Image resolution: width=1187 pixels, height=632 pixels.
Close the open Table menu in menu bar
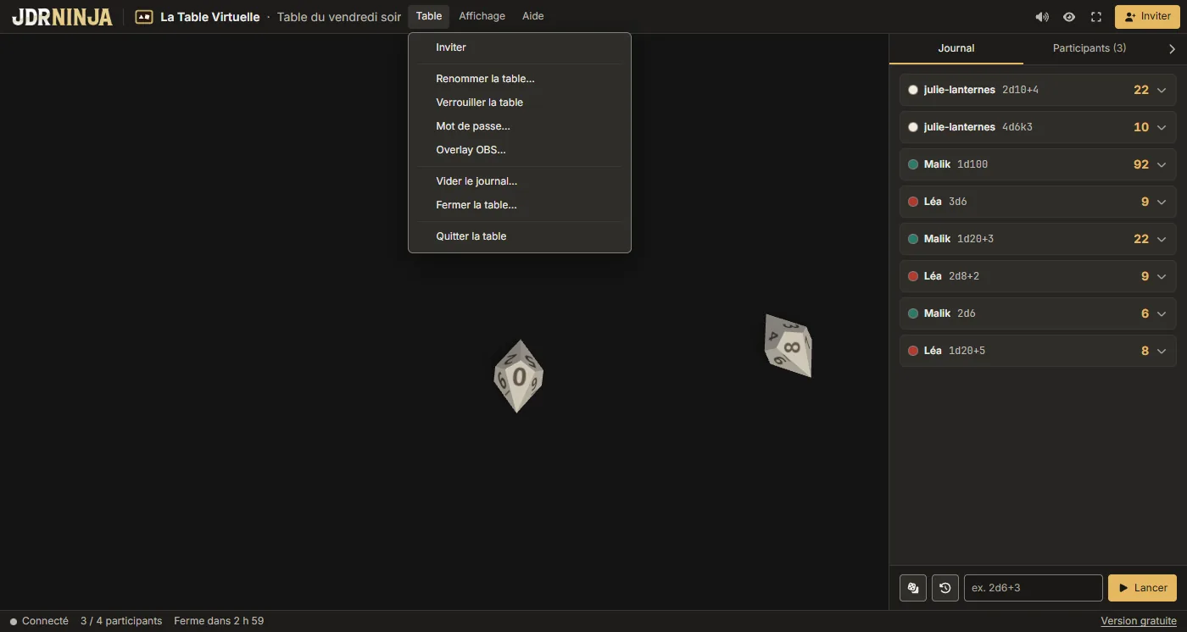429,16
